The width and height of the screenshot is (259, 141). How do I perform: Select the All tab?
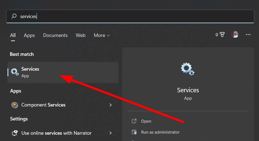13,35
